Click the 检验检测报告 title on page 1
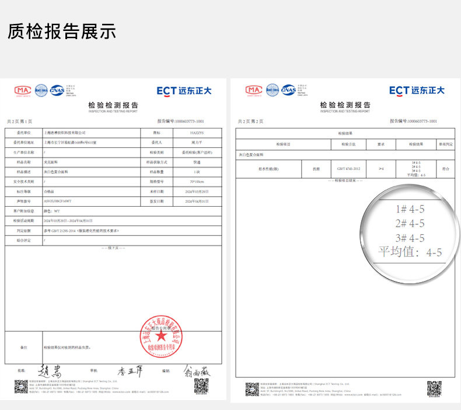 pos(113,105)
